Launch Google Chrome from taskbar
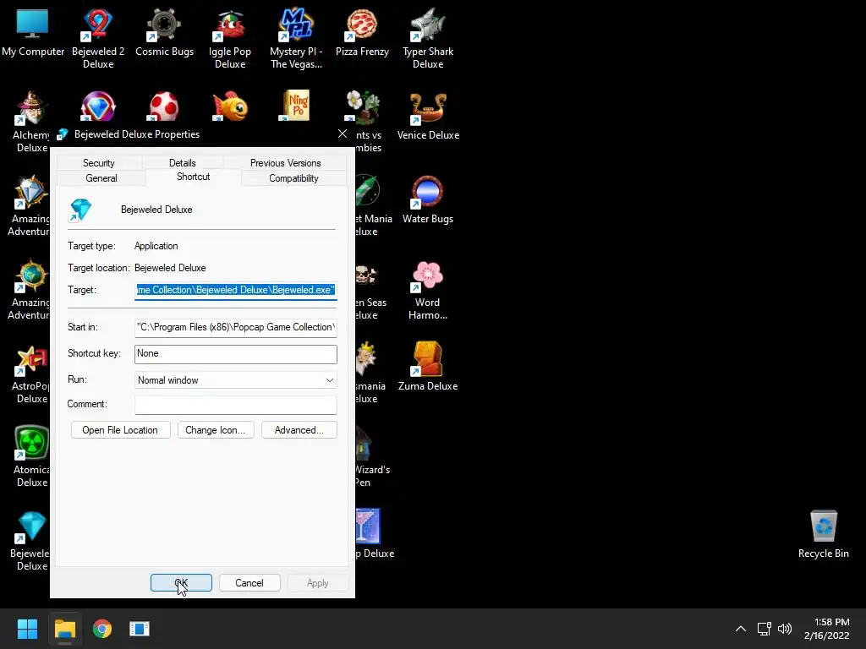This screenshot has width=866, height=649. 102,629
